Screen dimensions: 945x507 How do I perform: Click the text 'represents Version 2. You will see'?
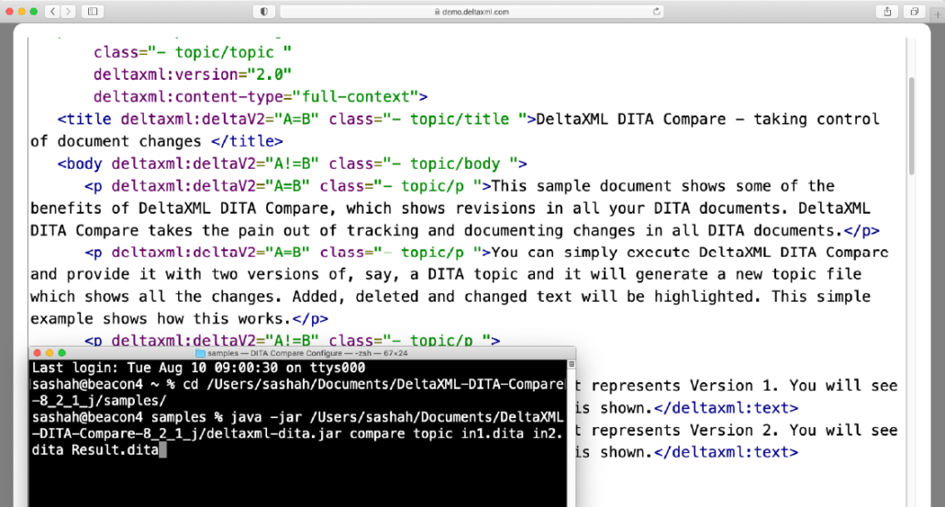point(744,430)
